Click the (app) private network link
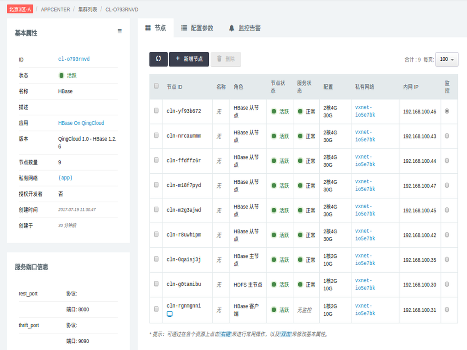 (65, 178)
